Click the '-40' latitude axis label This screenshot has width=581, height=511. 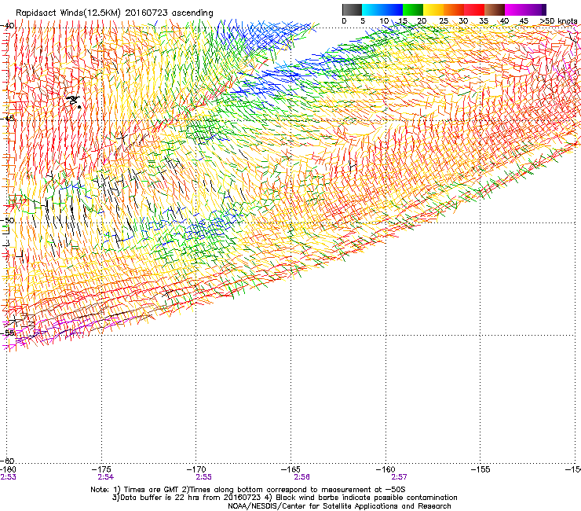click(x=8, y=26)
